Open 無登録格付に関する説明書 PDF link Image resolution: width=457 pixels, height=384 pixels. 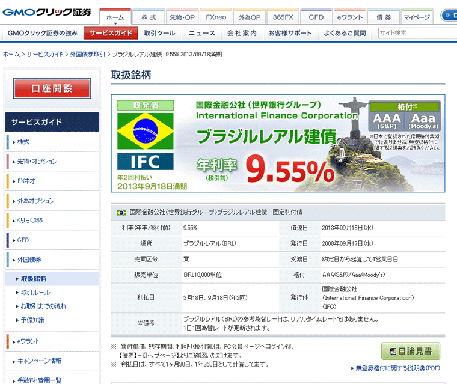pos(401,368)
